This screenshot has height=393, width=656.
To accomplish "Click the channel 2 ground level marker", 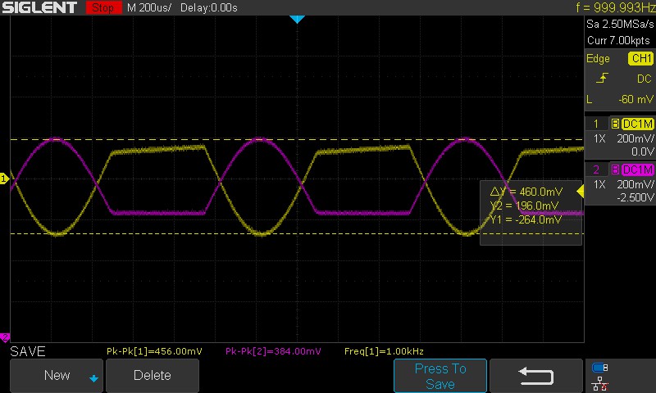I will click(5, 337).
